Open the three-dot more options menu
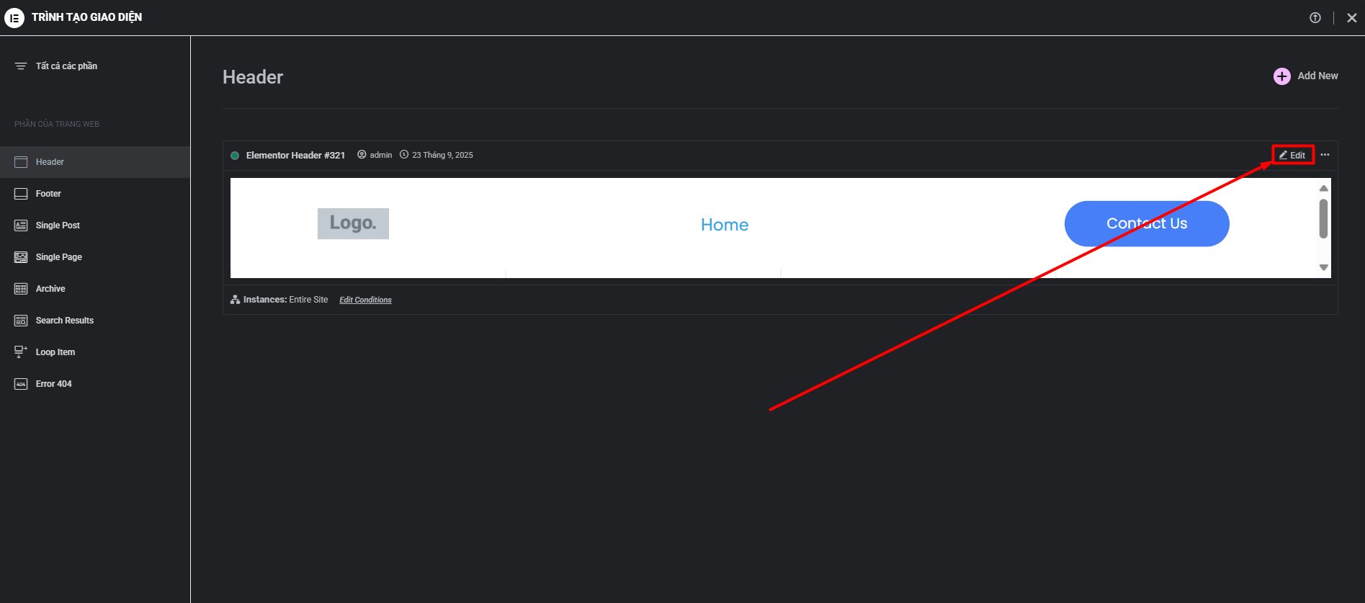Screen dimensions: 1365x603 [1325, 155]
